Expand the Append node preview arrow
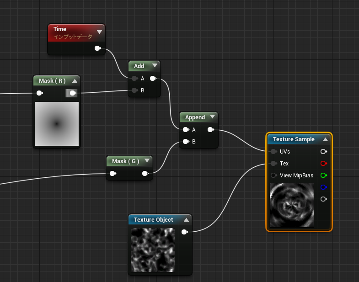Image resolution: width=359 pixels, height=282 pixels. [x=212, y=117]
